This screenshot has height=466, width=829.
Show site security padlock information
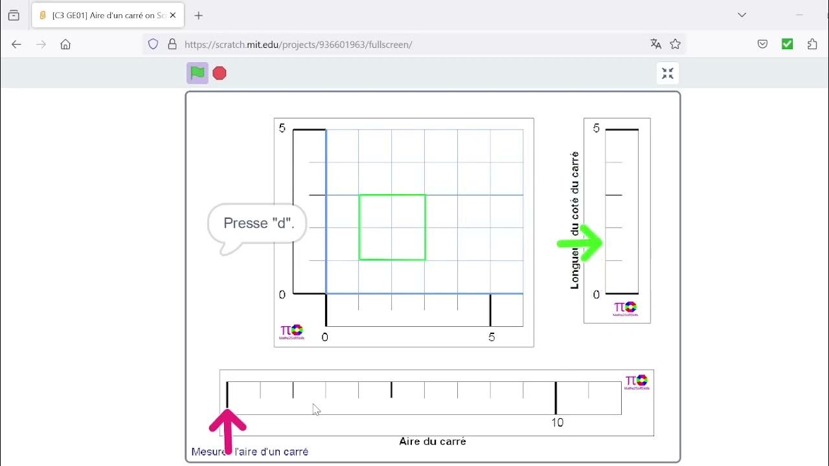point(172,44)
